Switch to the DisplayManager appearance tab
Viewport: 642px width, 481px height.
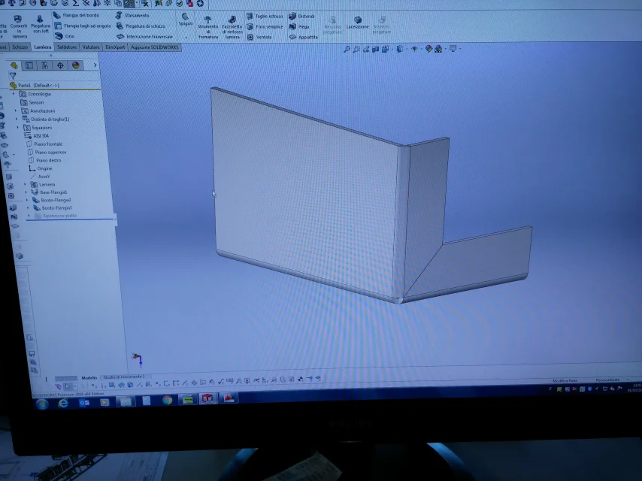click(76, 65)
